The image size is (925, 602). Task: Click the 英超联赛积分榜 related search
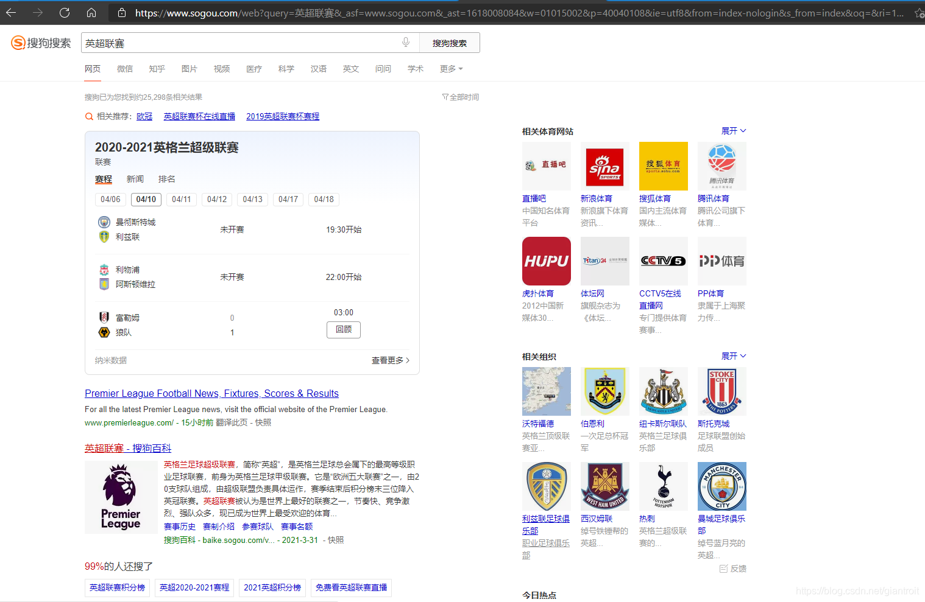(117, 587)
